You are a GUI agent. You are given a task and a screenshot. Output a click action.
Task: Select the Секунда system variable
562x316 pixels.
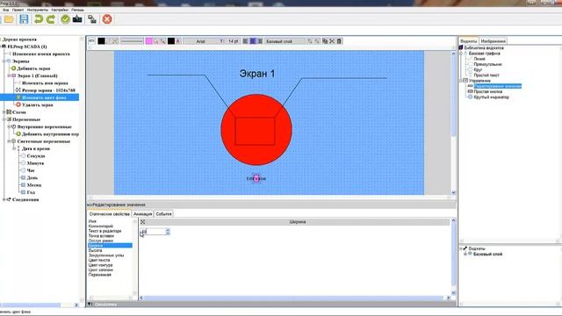[36, 156]
